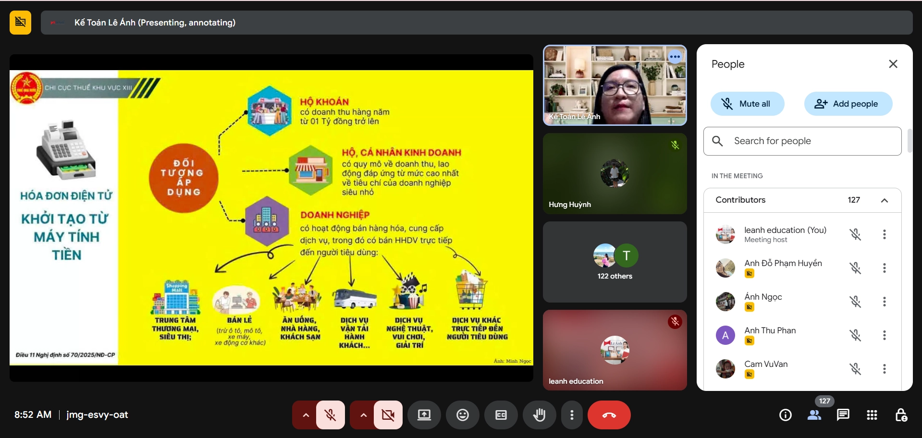922x438 pixels.
Task: Start presenting your screen
Action: [424, 415]
